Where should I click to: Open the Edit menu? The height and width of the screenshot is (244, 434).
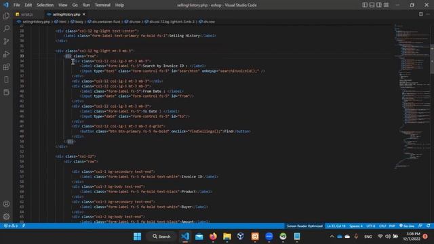[28, 5]
